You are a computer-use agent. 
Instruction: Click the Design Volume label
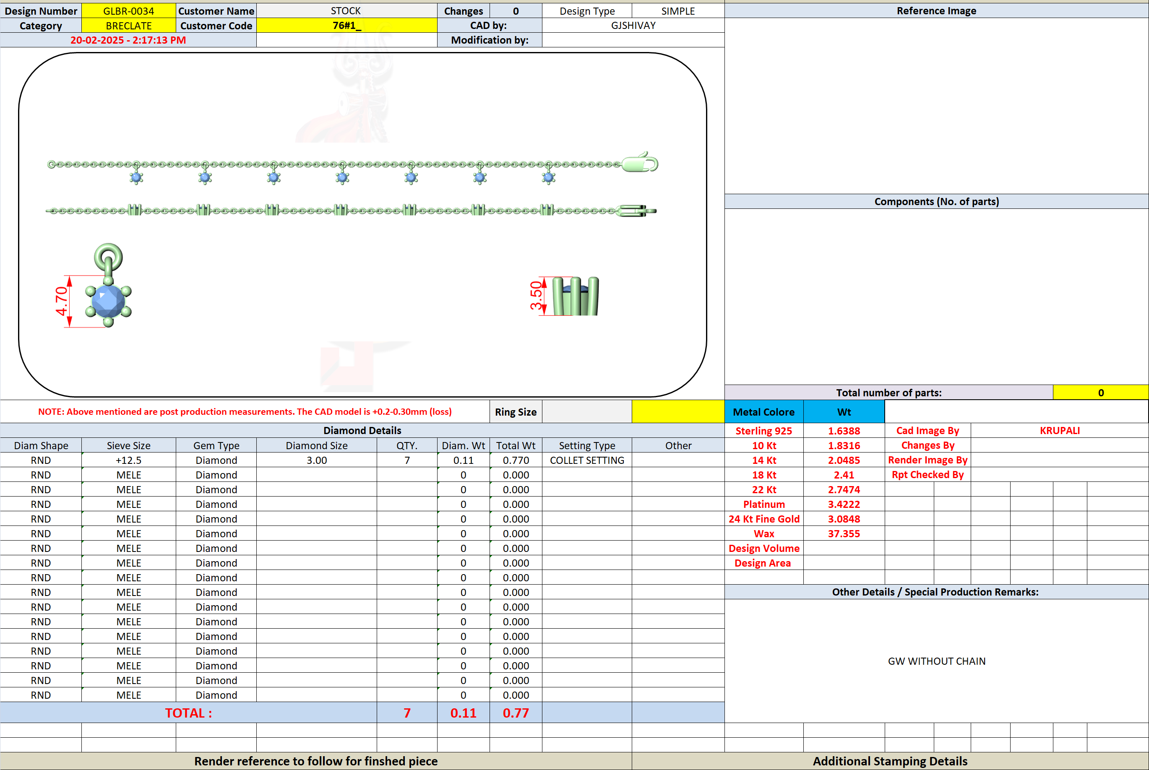(764, 549)
